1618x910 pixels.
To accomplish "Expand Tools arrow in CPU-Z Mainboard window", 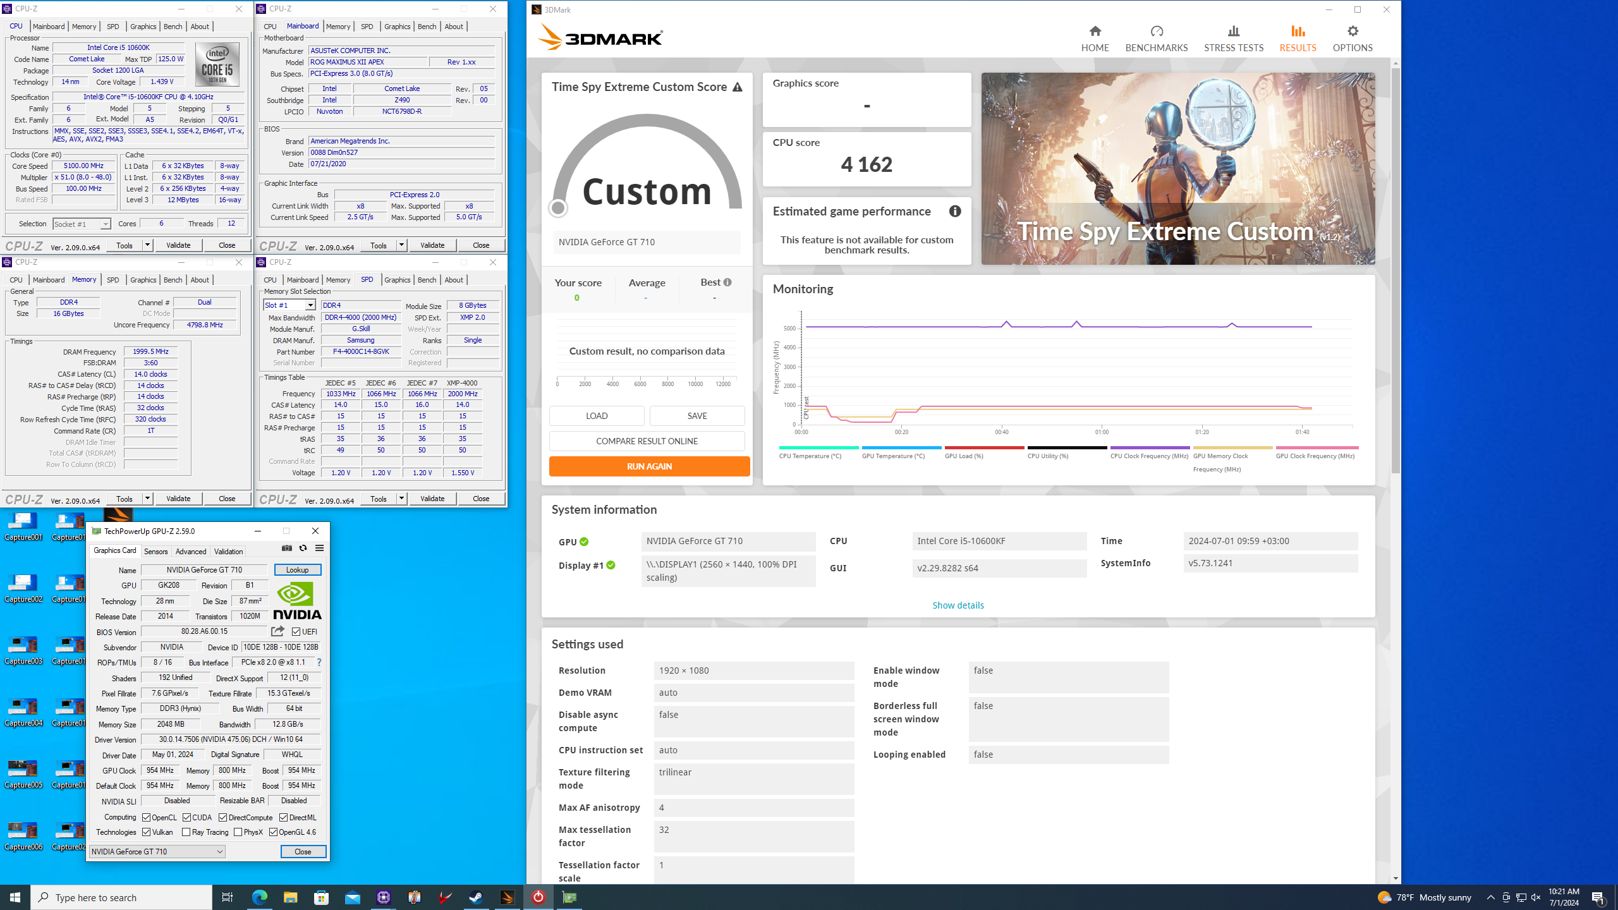I will [401, 245].
